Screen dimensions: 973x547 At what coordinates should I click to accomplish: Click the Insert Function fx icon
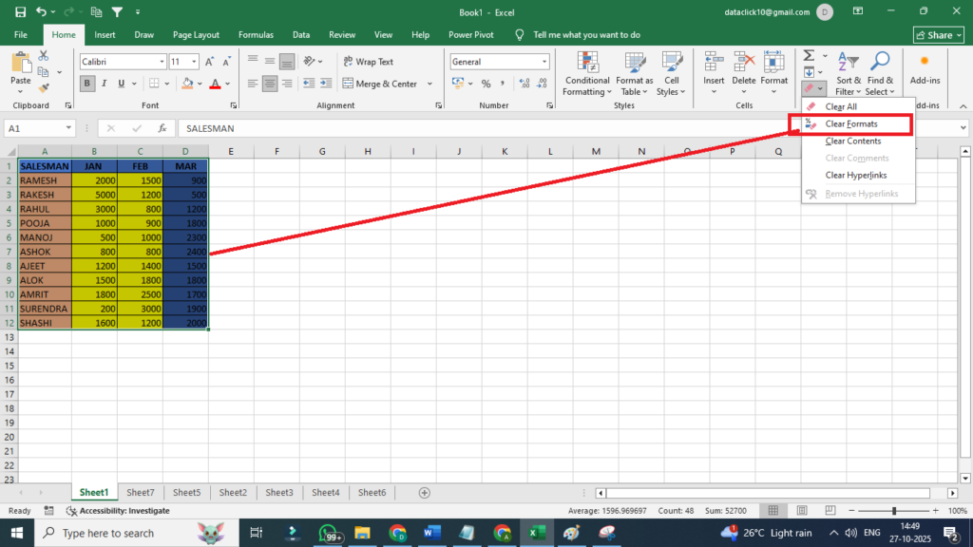tap(162, 128)
